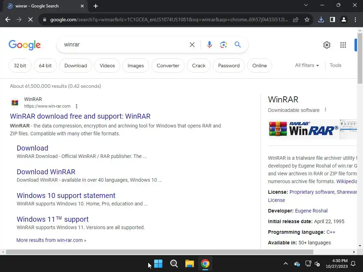Open the Google apps grid icon
This screenshot has height=272, width=363.
pyautogui.click(x=343, y=45)
